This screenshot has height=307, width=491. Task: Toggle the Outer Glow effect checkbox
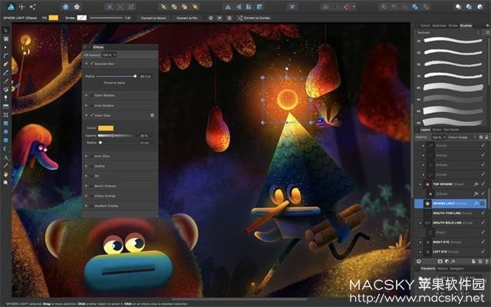pyautogui.click(x=92, y=115)
